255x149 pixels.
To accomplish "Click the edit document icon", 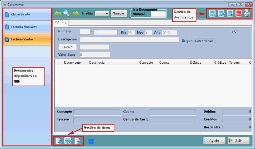I will 221,13.
